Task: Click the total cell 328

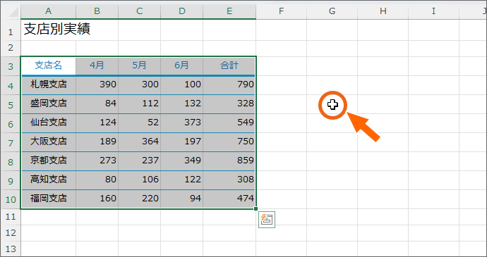Action: coord(229,104)
